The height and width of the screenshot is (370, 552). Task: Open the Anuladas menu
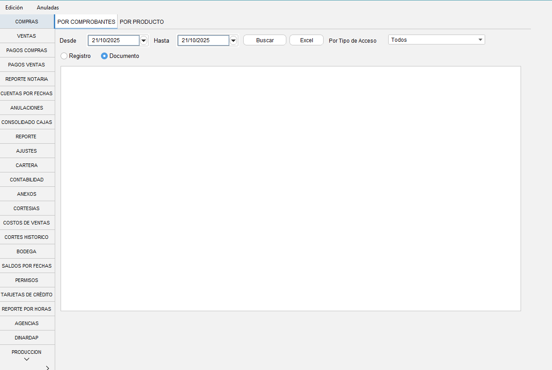[x=48, y=8]
